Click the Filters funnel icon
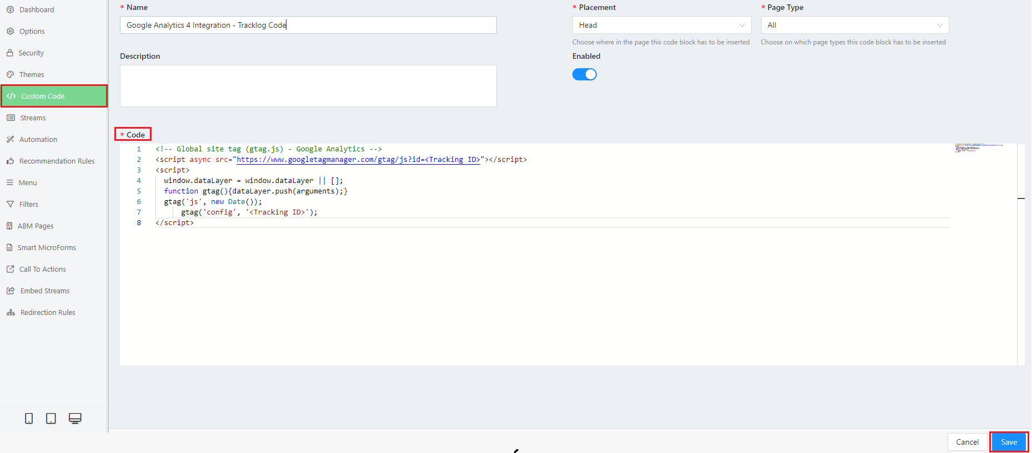The width and height of the screenshot is (1032, 453). (10, 204)
